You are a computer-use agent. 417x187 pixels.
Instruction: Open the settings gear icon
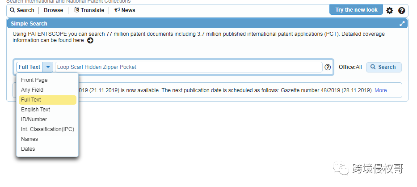(389, 11)
